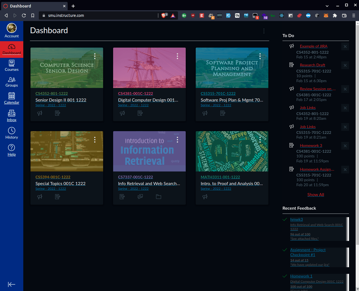
Task: Open files folder icon on Info Retrieval card
Action: click(x=159, y=197)
